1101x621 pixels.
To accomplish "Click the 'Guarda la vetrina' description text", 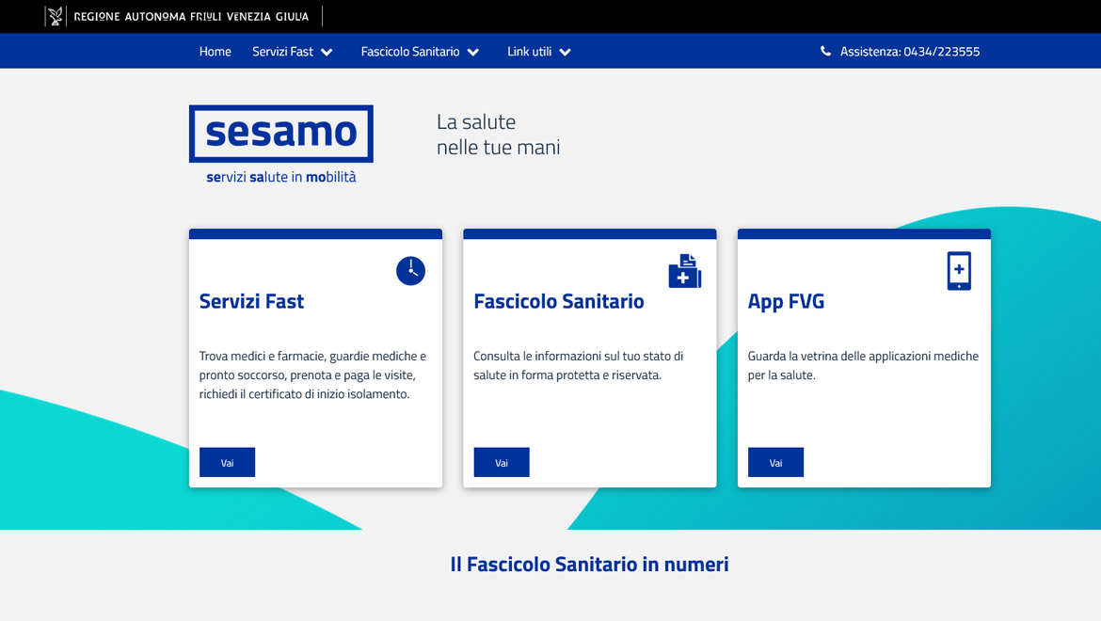I will tap(863, 365).
